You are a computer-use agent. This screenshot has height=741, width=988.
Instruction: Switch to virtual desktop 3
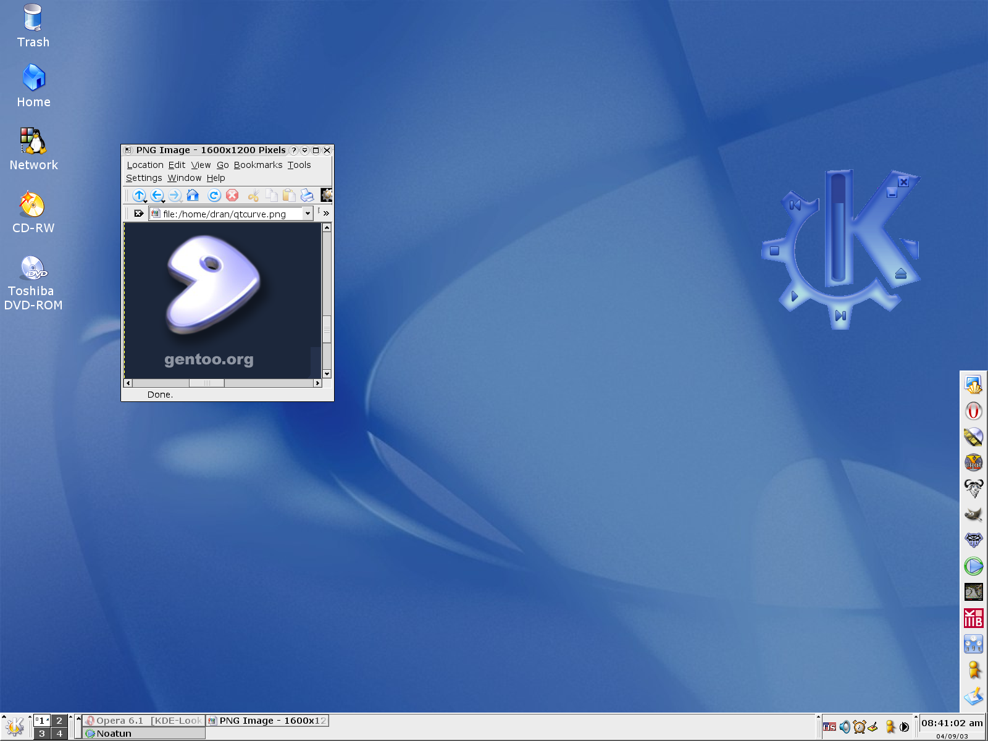(x=42, y=734)
